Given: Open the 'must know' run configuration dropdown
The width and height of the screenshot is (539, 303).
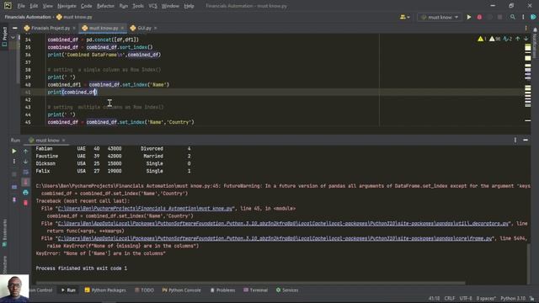Looking at the screenshot, I should click(x=440, y=17).
